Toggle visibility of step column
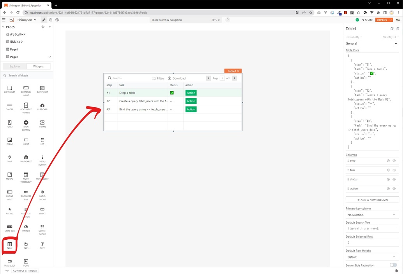403x274 pixels. tap(394, 161)
